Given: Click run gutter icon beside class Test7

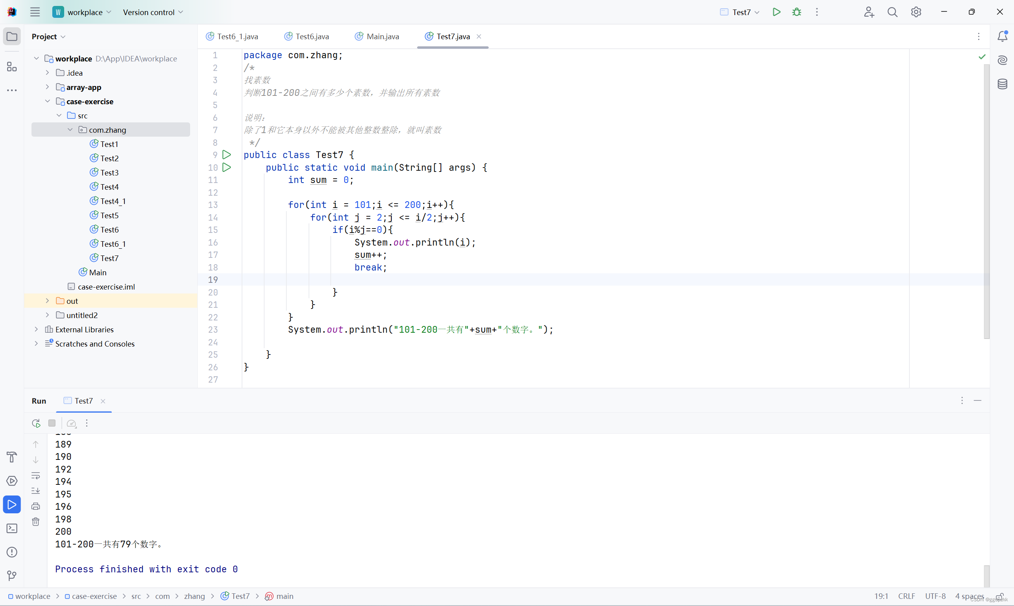Looking at the screenshot, I should (x=227, y=155).
